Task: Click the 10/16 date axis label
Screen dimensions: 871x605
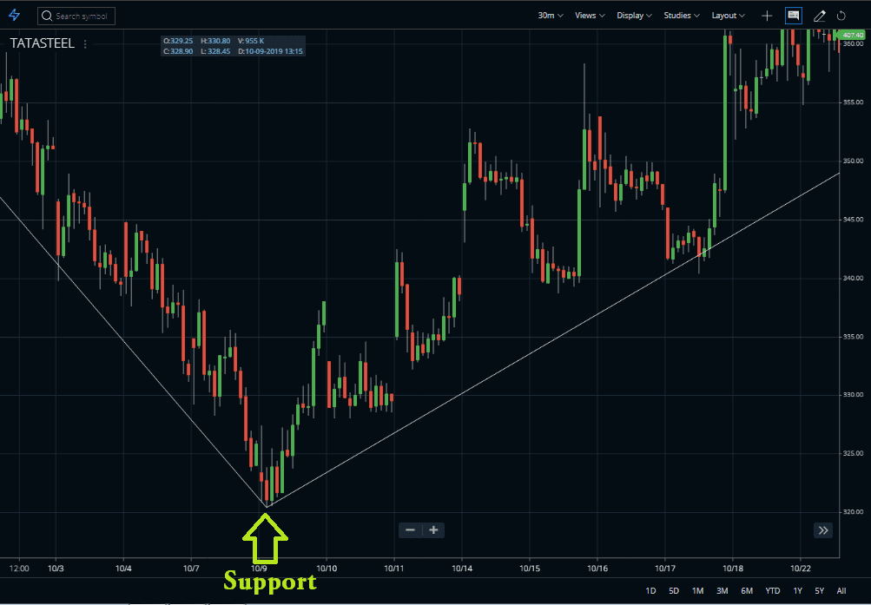Action: [x=597, y=569]
